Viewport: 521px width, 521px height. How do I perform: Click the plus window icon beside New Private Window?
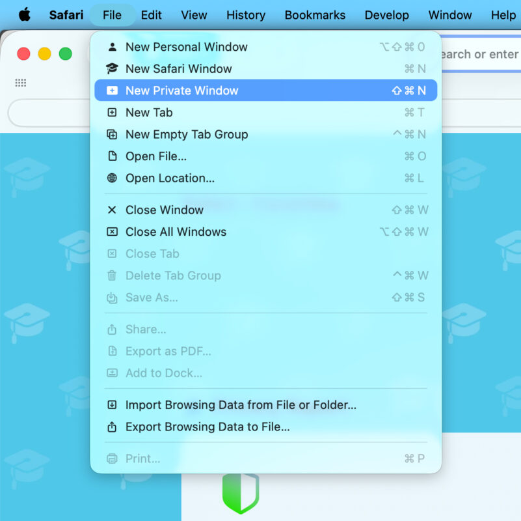[x=112, y=91]
